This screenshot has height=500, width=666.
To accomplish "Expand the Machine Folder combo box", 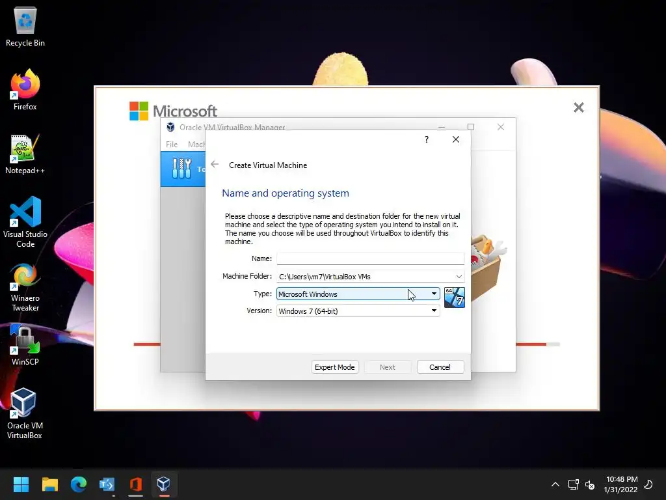I will [459, 276].
